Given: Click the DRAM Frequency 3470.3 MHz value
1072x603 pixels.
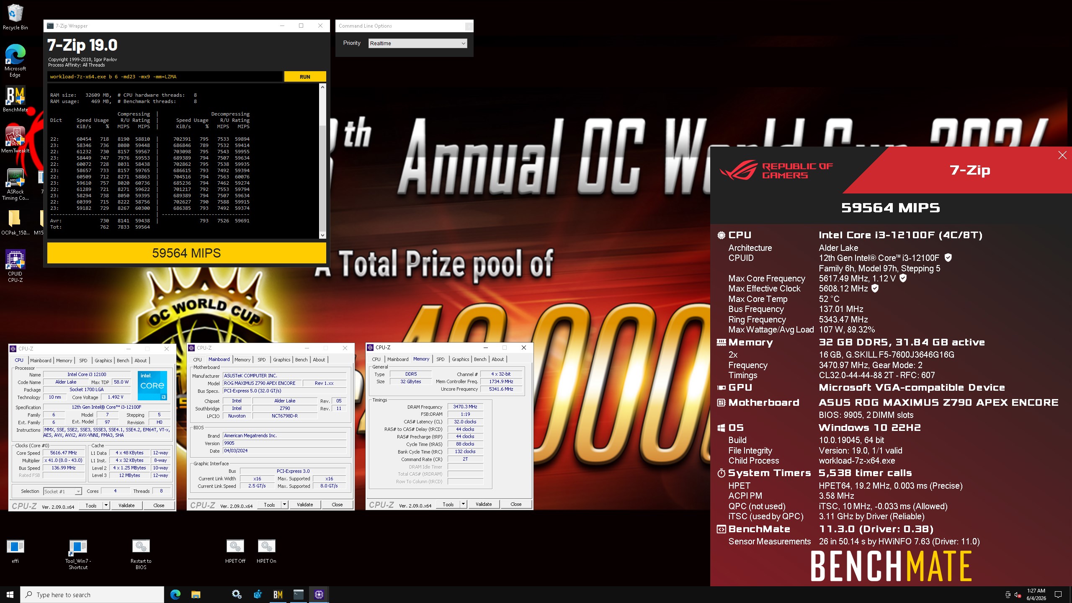Looking at the screenshot, I should (x=465, y=407).
